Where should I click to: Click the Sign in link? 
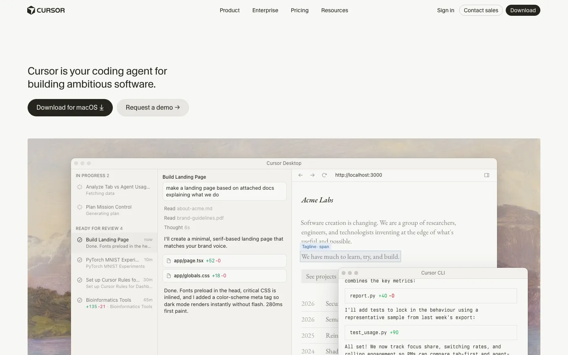(x=446, y=10)
